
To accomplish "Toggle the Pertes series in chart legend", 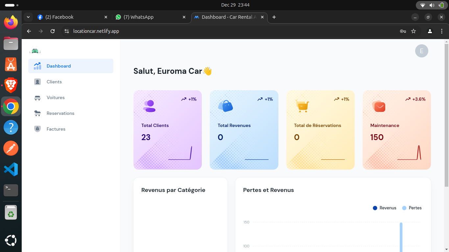I will [x=412, y=208].
